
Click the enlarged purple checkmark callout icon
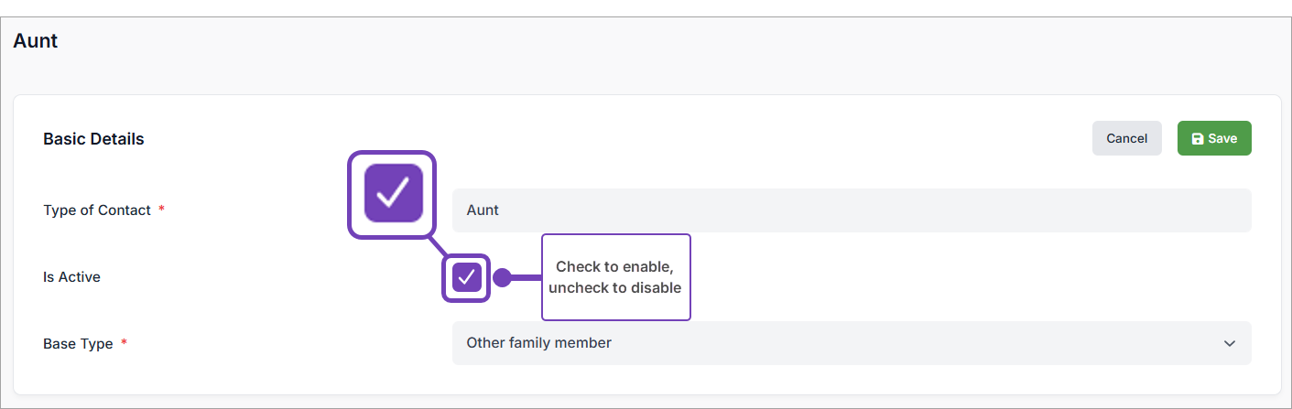(393, 194)
